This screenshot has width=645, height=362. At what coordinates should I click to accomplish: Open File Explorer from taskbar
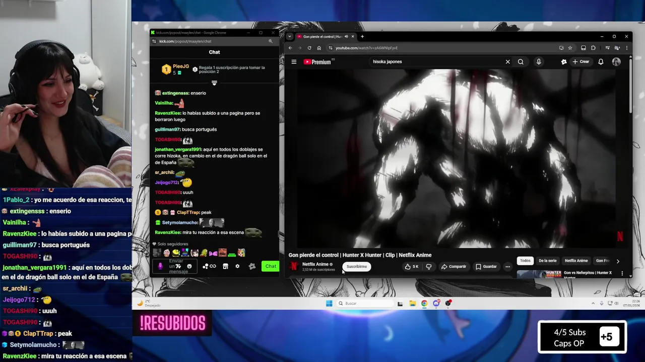click(412, 303)
